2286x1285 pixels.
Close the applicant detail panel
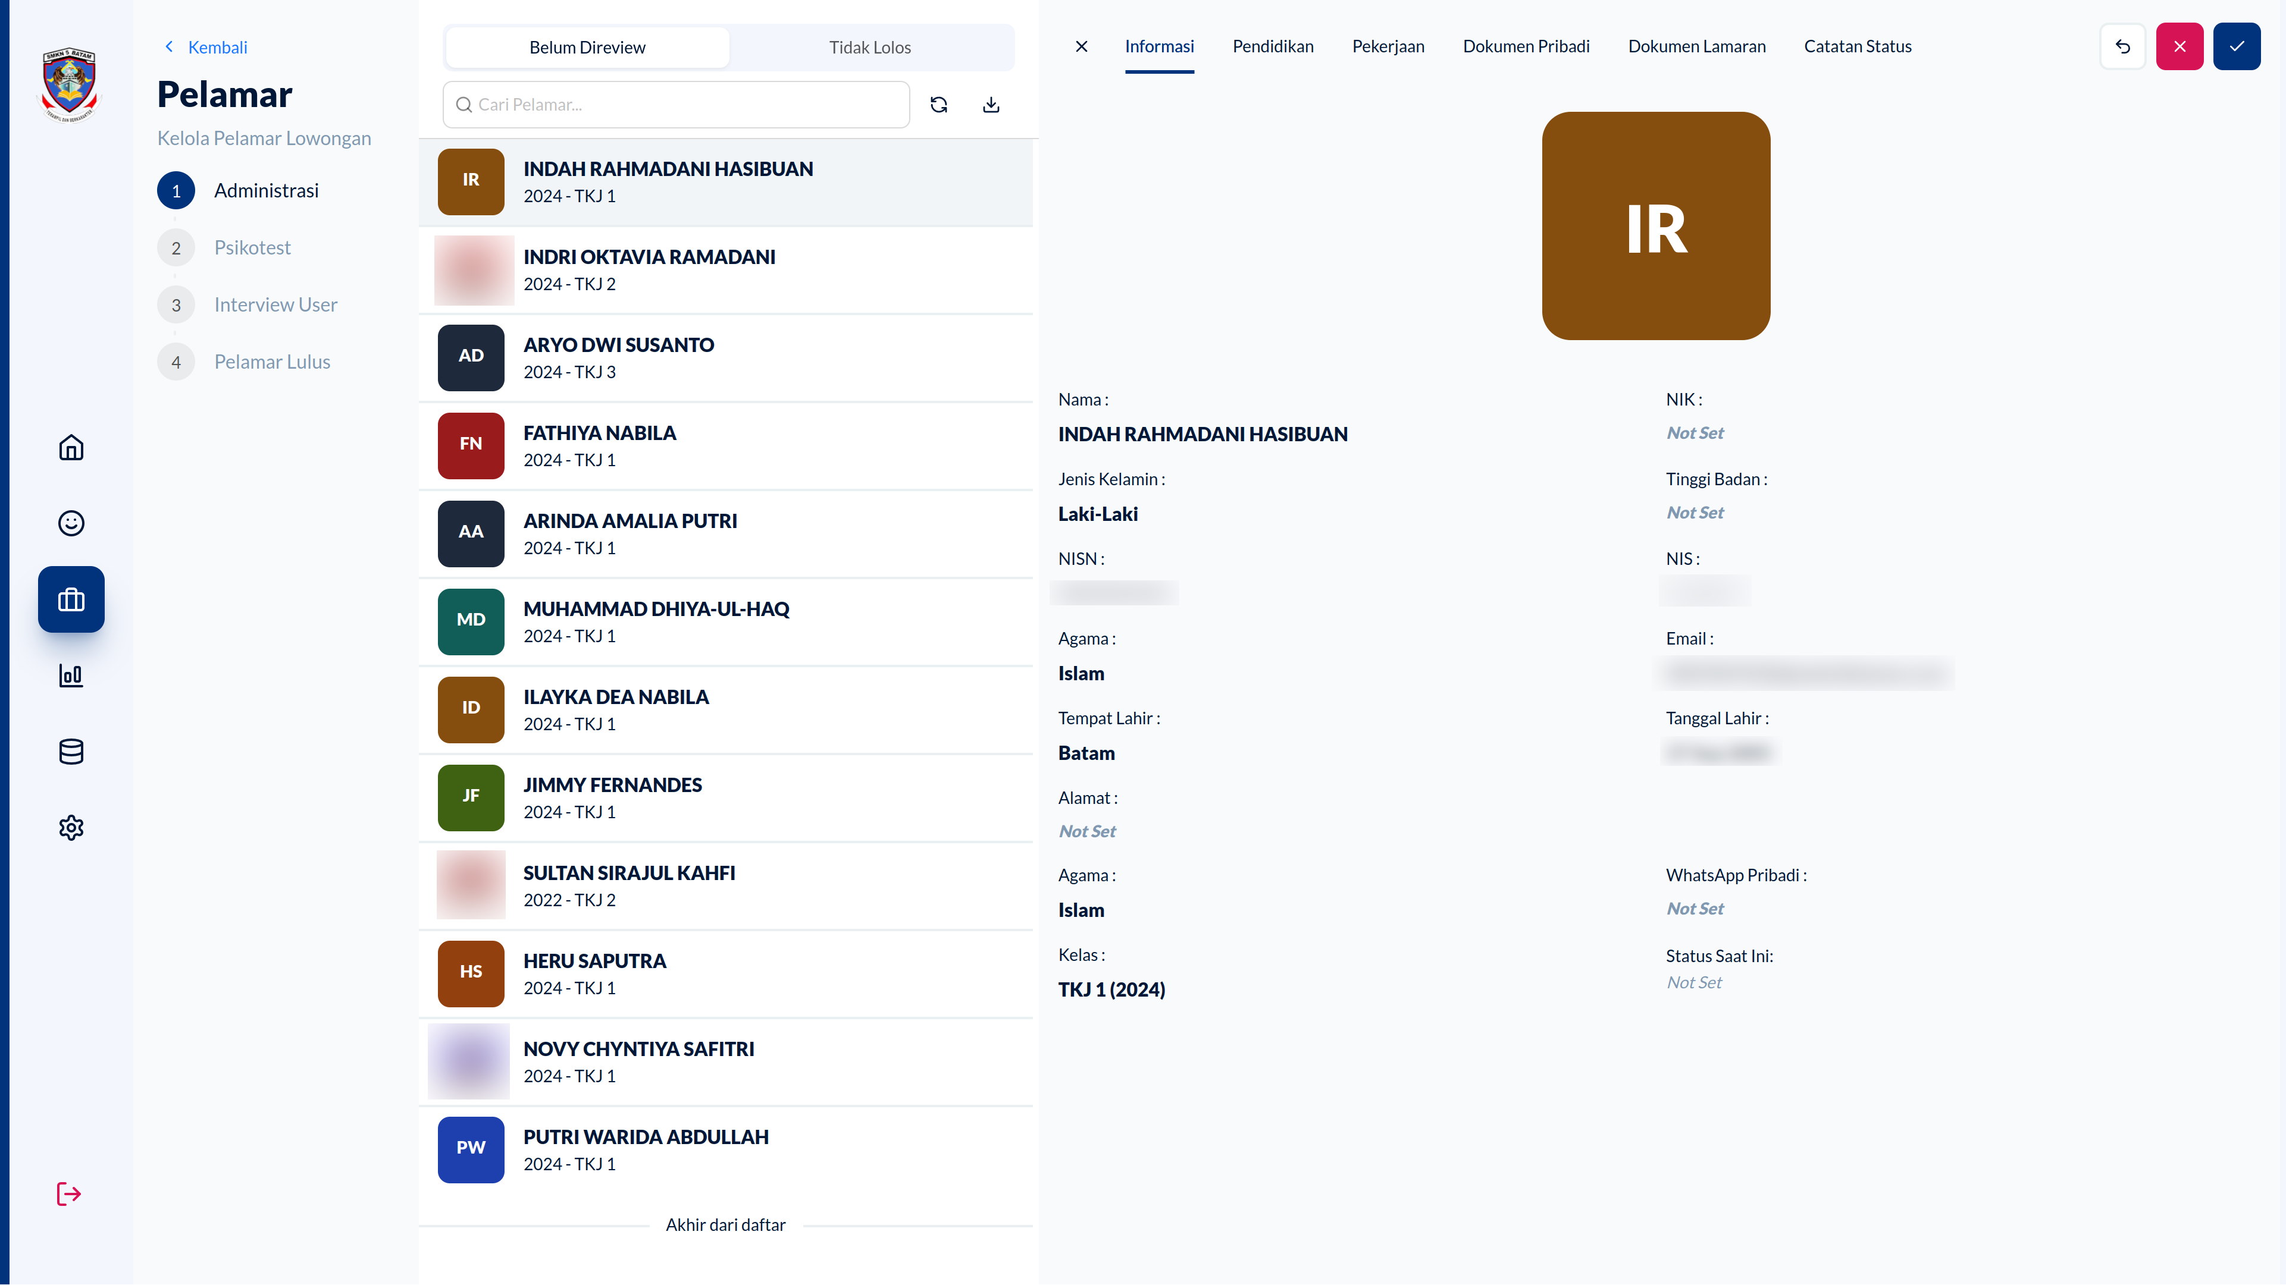click(1081, 46)
